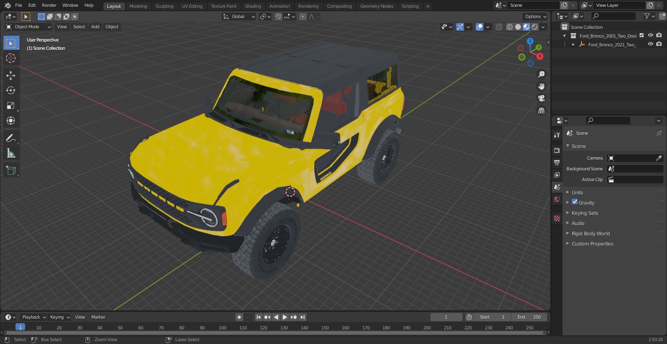Viewport: 667px width, 344px height.
Task: Click the zoom view magnifier gizmo
Action: click(541, 74)
